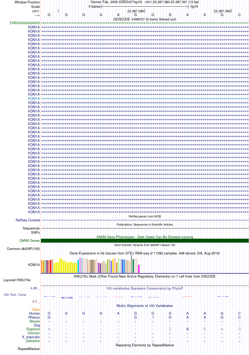Click the 23,387,385 ruler coordinate
The width and height of the screenshot is (249, 355).
click(x=136, y=11)
